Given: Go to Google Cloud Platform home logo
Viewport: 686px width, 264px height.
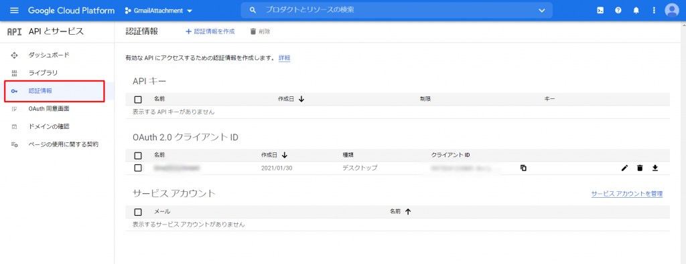Looking at the screenshot, I should [x=71, y=11].
